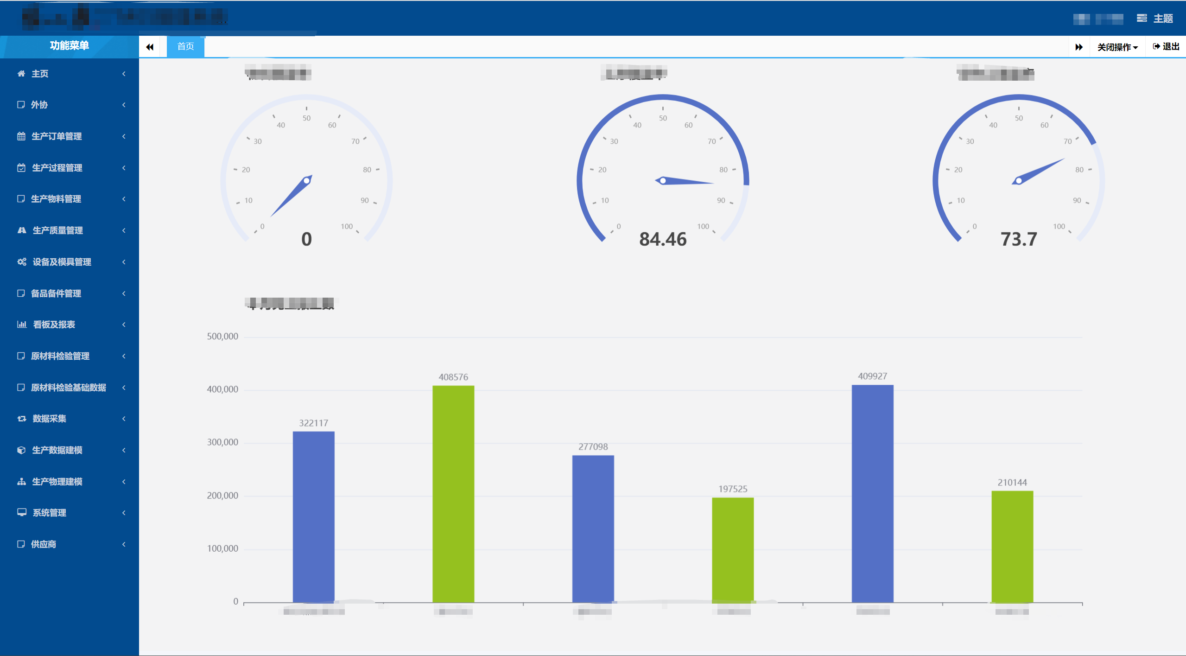Click the 400,000 axis label
Viewport: 1186px width, 656px height.
point(222,389)
